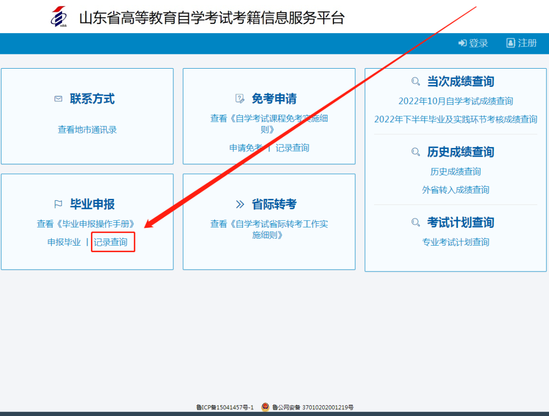The width and height of the screenshot is (549, 416).
Task: Click the magnifier icon beside 考试计划查询
Action: click(x=416, y=222)
